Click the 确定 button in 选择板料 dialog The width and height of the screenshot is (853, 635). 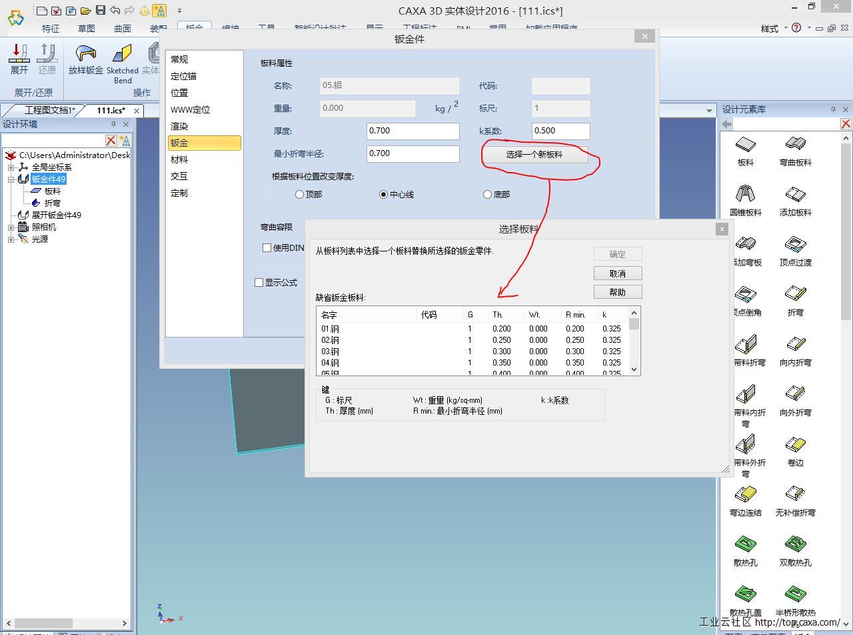tap(618, 254)
